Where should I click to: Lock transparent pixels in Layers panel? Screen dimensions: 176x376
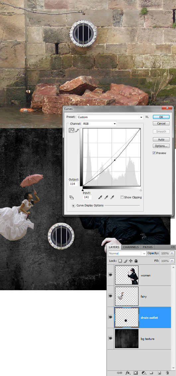pyautogui.click(x=121, y=261)
